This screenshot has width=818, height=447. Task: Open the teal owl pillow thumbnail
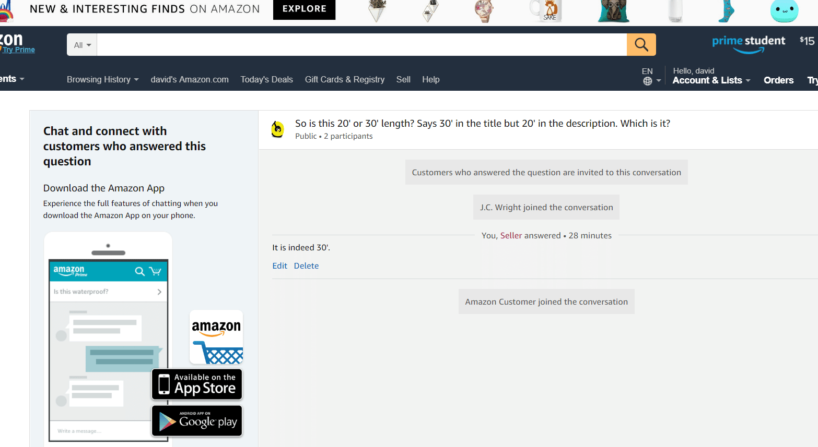click(614, 11)
